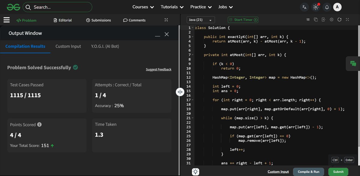Viewport: 360px width, 176px height.
Task: Minimize the Output Window
Action: (157, 36)
